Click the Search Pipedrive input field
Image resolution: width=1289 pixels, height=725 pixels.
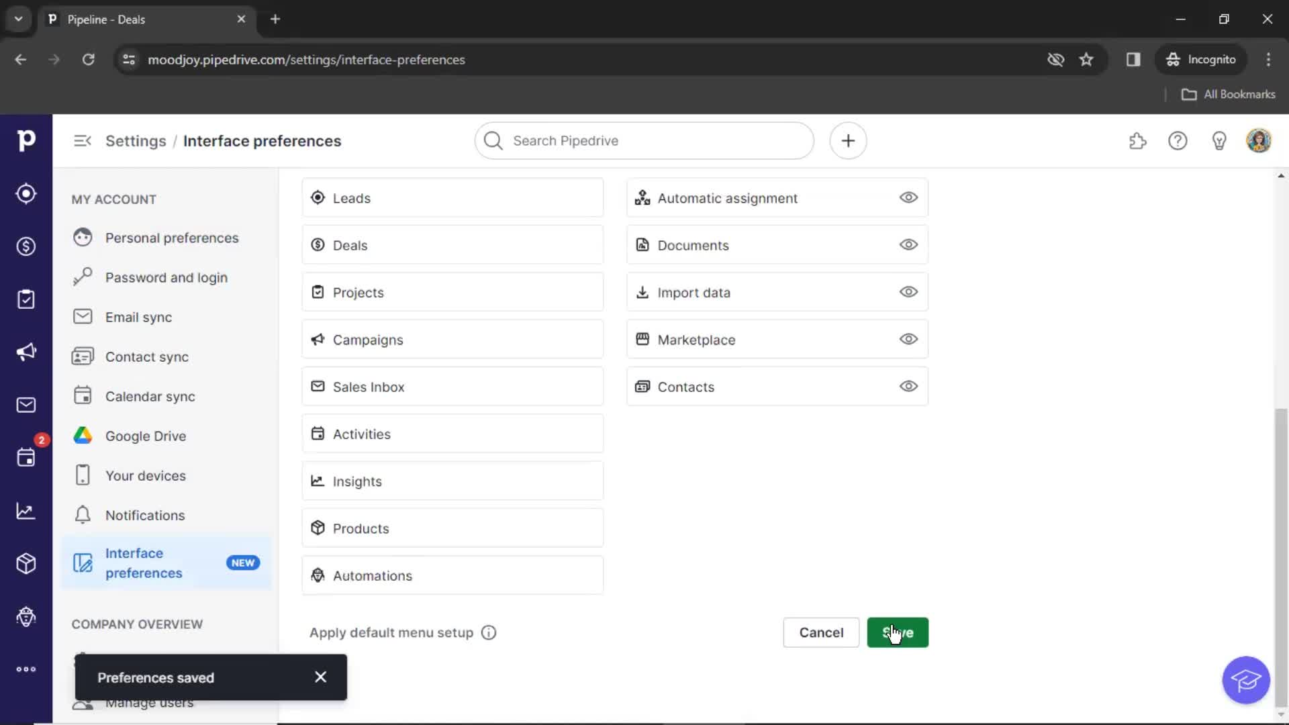[644, 141]
